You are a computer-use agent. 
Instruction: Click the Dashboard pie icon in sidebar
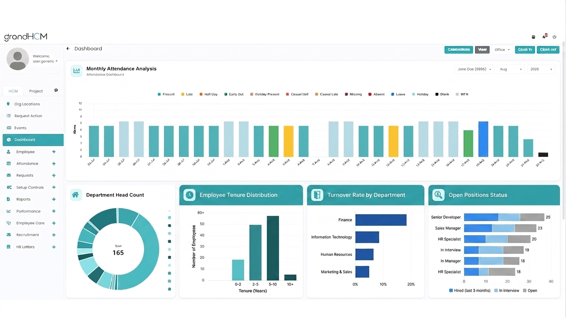pyautogui.click(x=9, y=140)
